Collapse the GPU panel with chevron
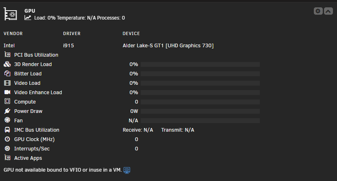This screenshot has height=181, width=337. click(x=328, y=11)
